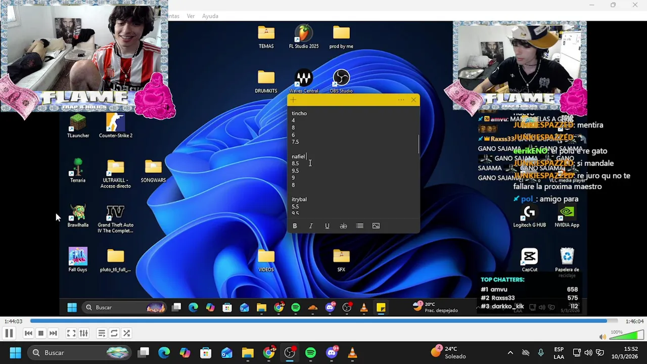Image resolution: width=647 pixels, height=364 pixels.
Task: Click the 'tincho' line in the note
Action: coord(299,113)
